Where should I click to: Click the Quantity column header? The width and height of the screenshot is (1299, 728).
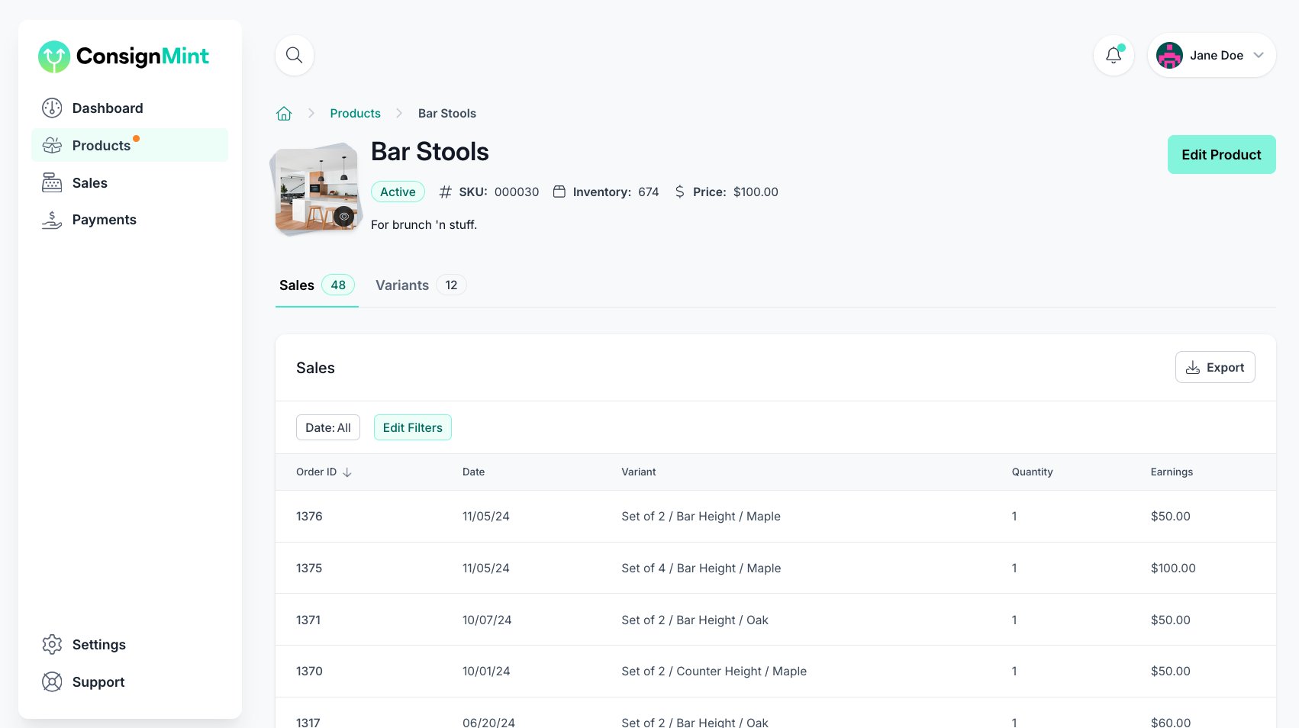(x=1032, y=472)
